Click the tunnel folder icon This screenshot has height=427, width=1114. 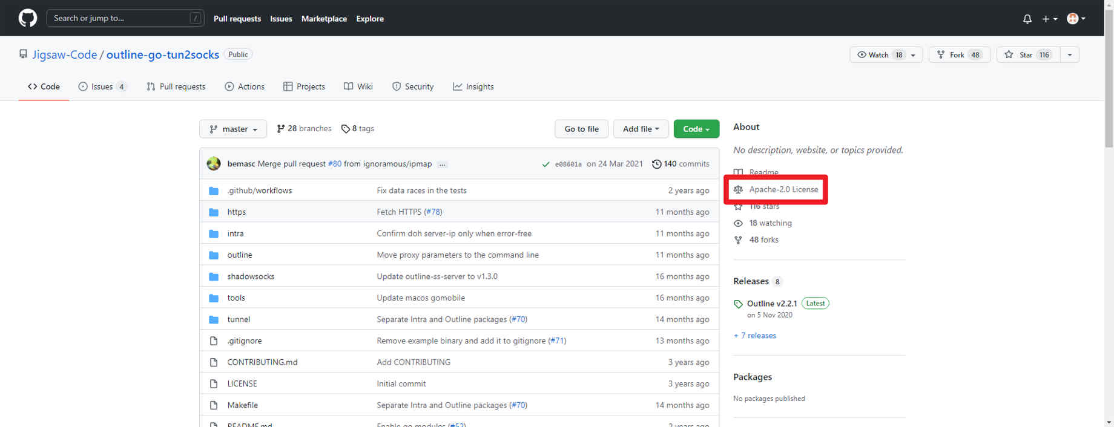click(x=214, y=319)
